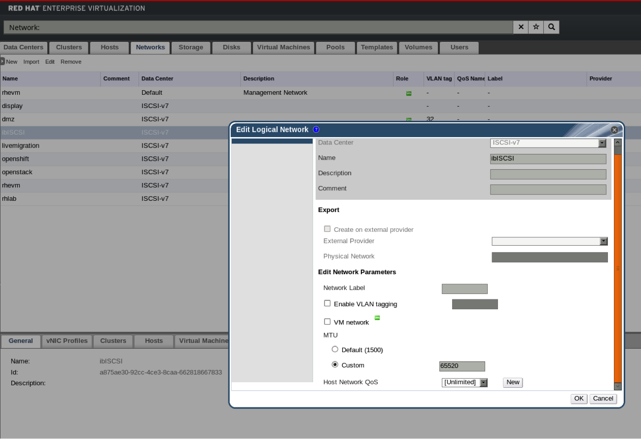Click the custom MTU value field
The height and width of the screenshot is (439, 641).
coord(462,366)
